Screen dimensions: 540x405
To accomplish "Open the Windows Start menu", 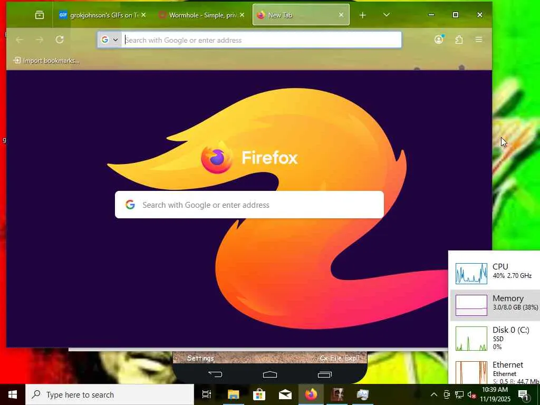I will pyautogui.click(x=13, y=394).
